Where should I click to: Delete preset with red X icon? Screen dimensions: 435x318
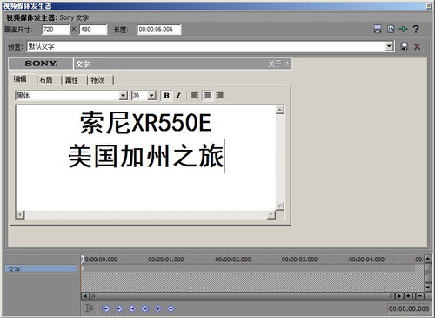417,46
